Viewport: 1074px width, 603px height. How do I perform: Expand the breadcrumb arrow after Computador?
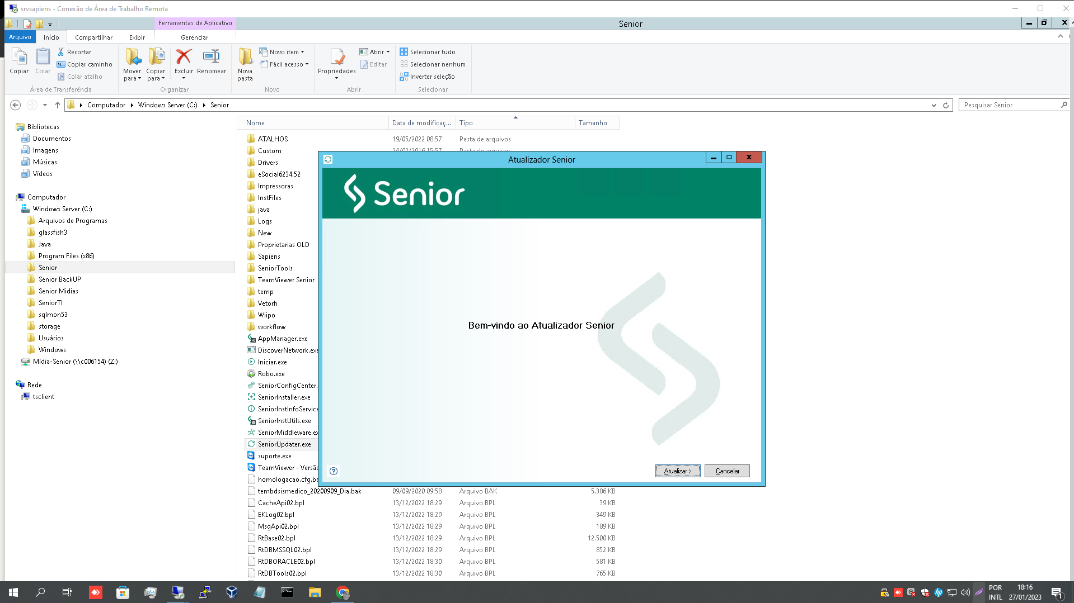point(132,105)
